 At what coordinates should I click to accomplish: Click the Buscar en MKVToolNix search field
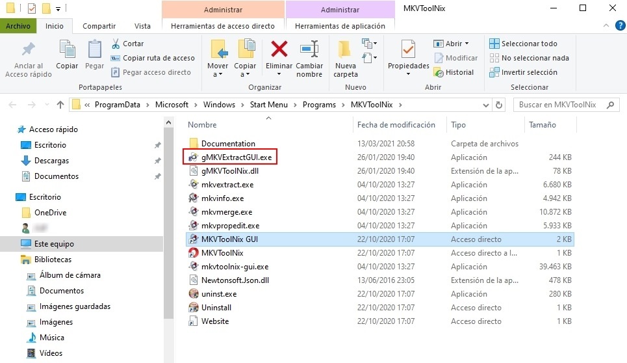tap(559, 105)
